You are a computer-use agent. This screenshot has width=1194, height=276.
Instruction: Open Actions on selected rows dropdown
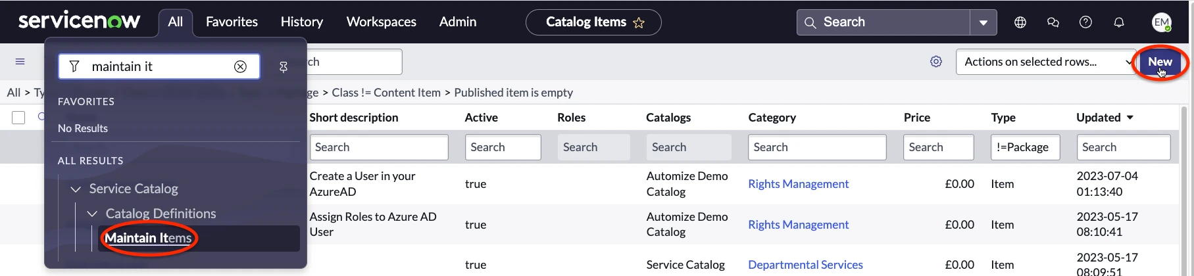1046,62
